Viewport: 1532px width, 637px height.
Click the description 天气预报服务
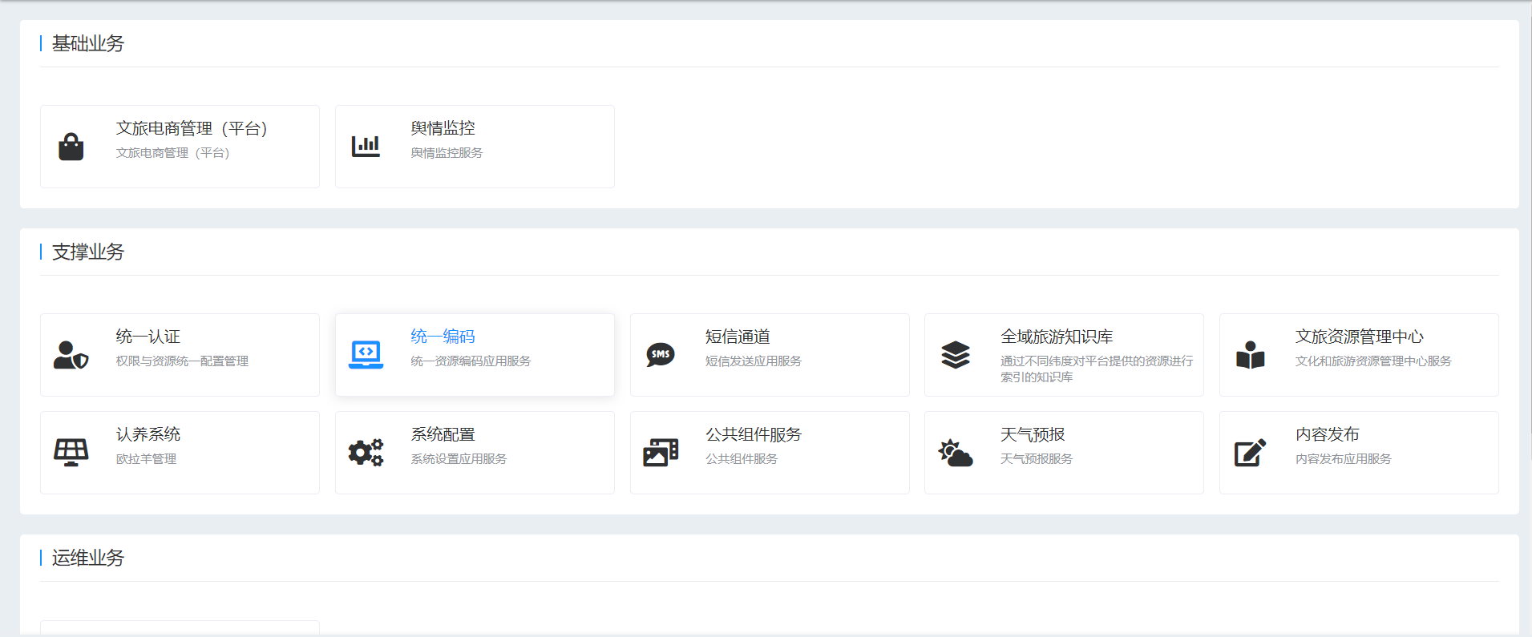pos(1037,459)
